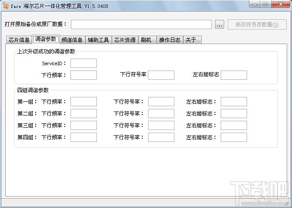Image resolution: width=292 pixels, height=208 pixels.
Task: Click 第二组 左右旋标志 field
Action: click(x=234, y=114)
